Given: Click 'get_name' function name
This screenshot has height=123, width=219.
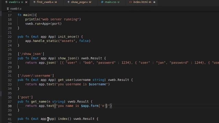Looking at the screenshot, I should point(39,101).
